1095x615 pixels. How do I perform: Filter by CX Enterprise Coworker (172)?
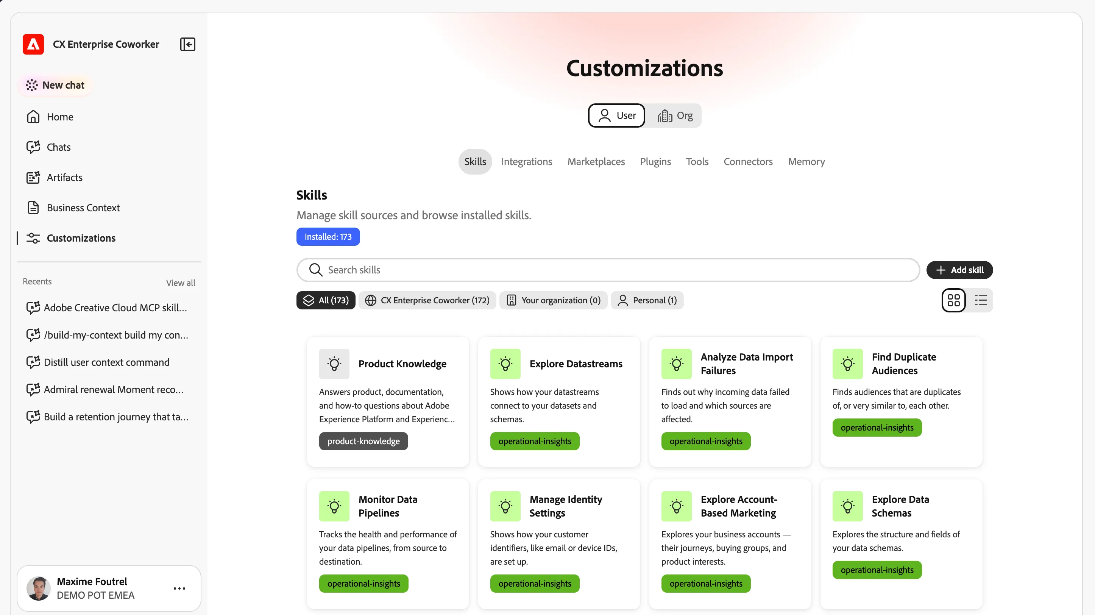tap(427, 300)
